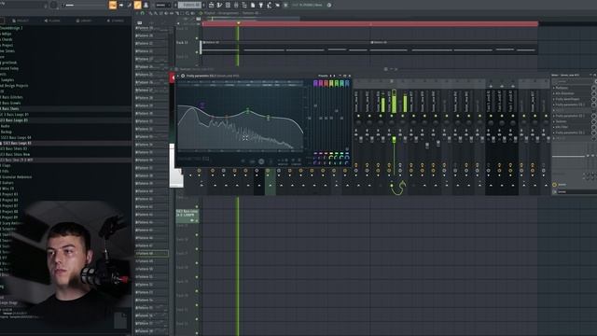Adjust the purple band 1 level slider in EQ
This screenshot has height=336, width=597.
(315, 105)
